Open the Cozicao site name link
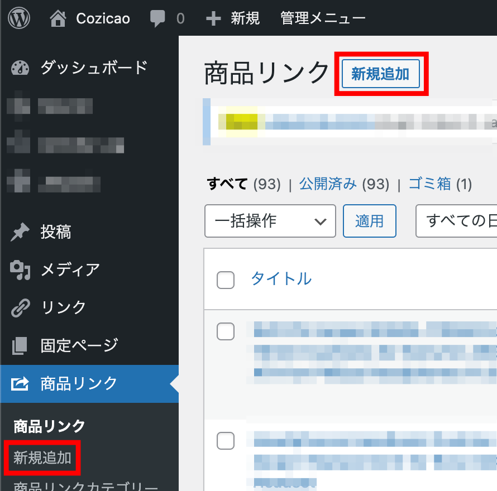497x491 pixels. click(103, 18)
